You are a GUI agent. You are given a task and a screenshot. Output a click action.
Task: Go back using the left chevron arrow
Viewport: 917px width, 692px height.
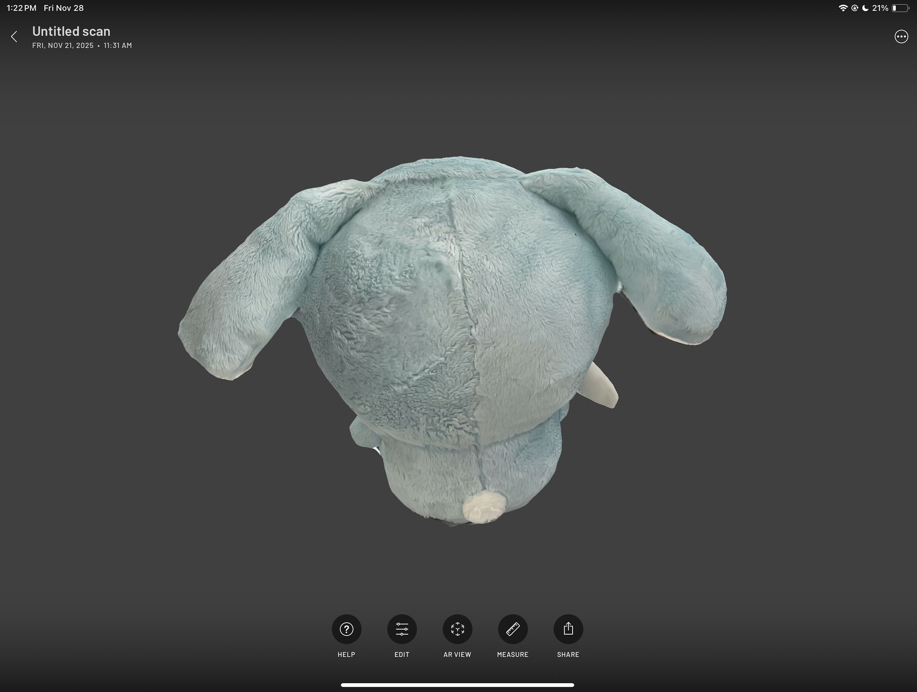tap(14, 37)
